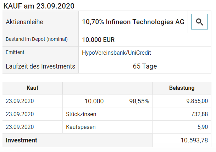Click the Aktienanleihe label cell

[40, 22]
